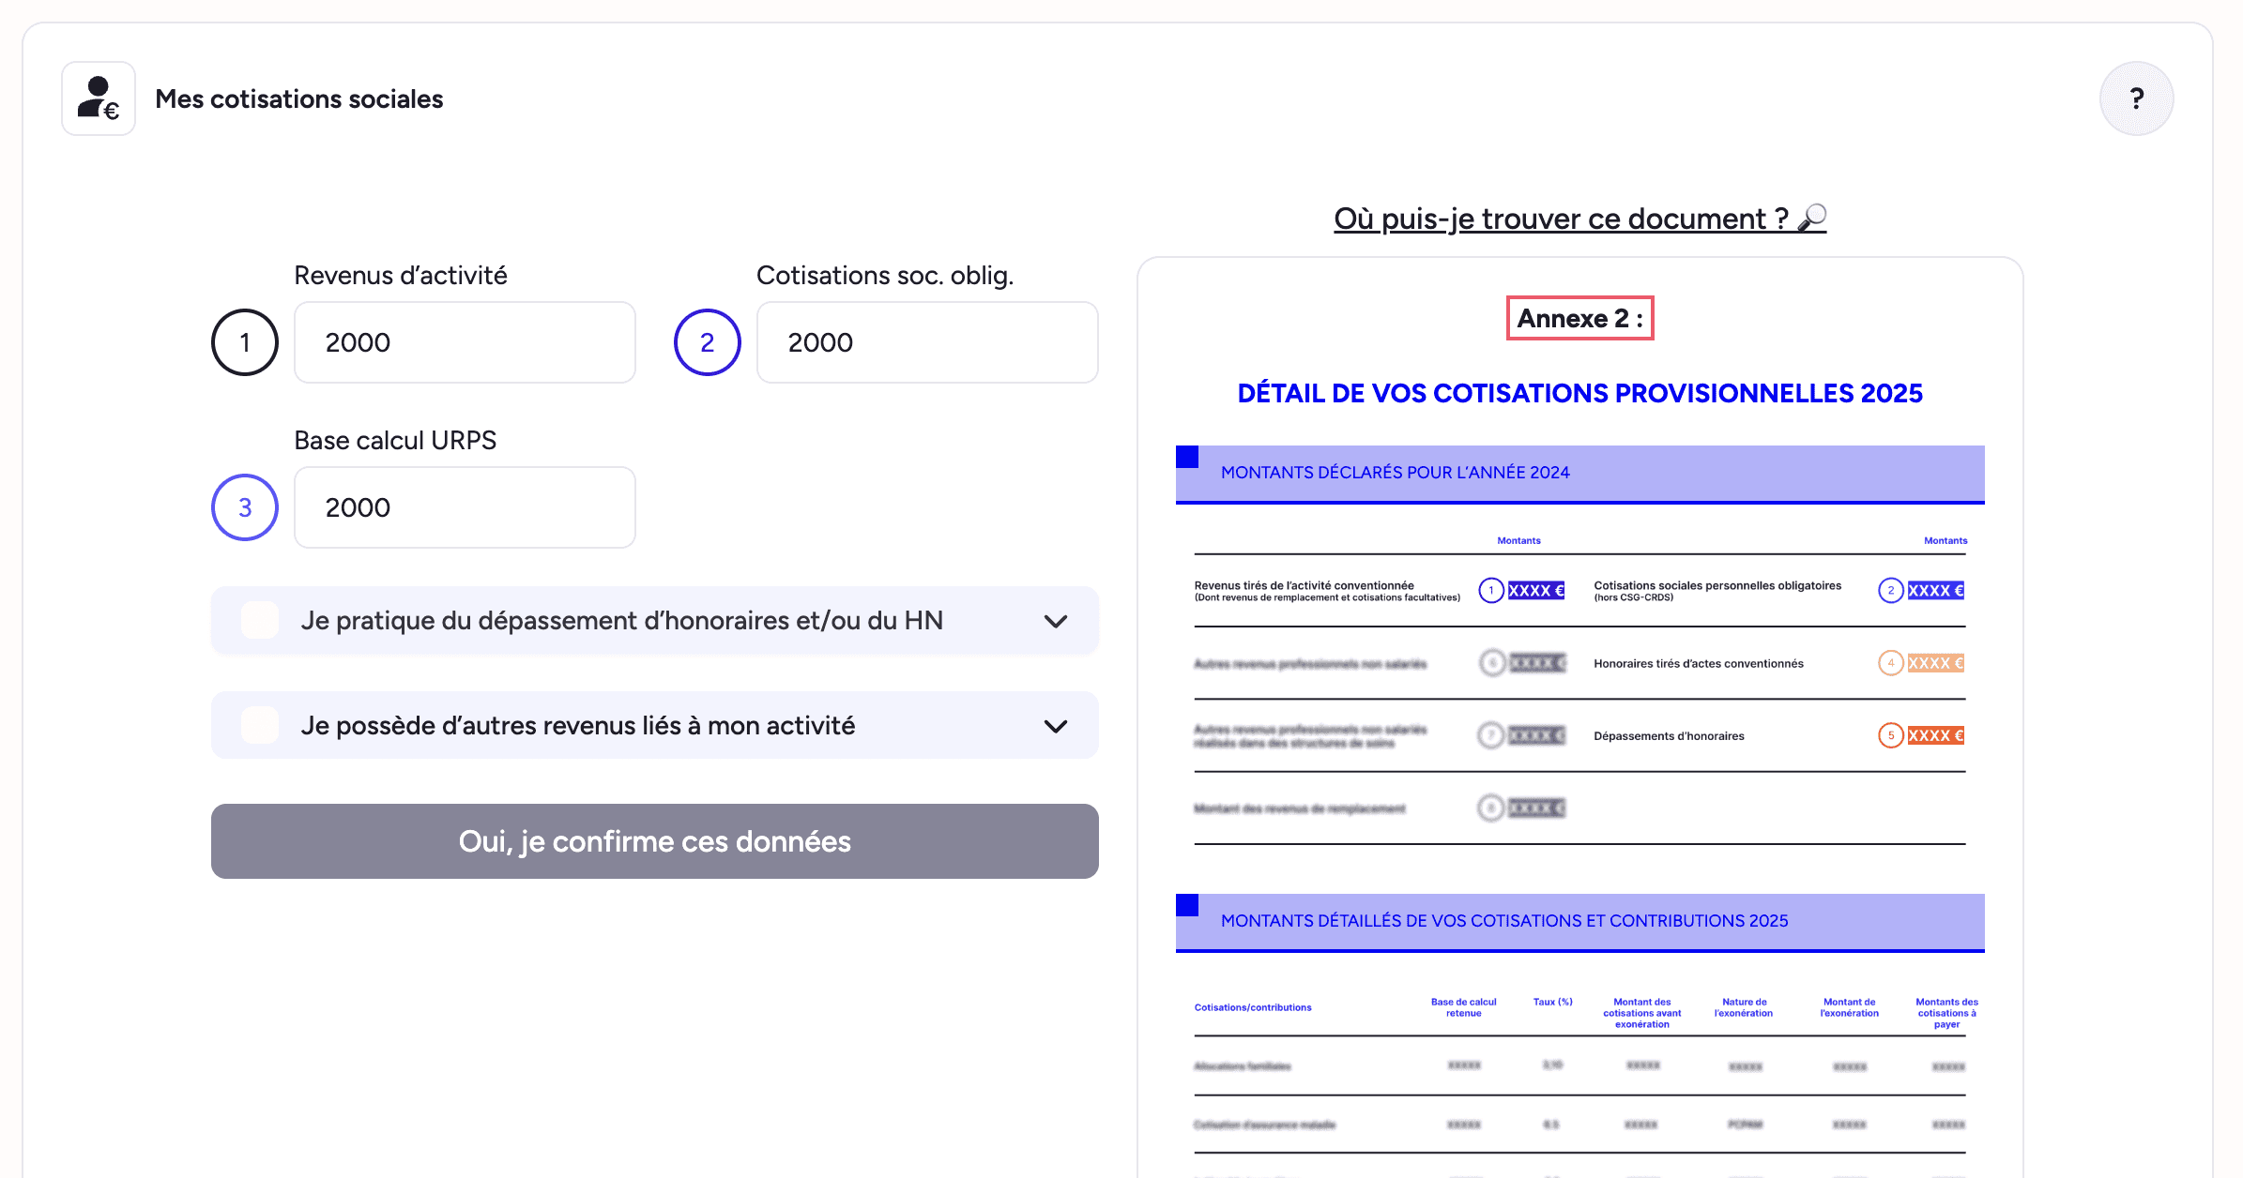This screenshot has width=2243, height=1178.
Task: Check the dépassement d'honoraires checkbox
Action: point(260,620)
